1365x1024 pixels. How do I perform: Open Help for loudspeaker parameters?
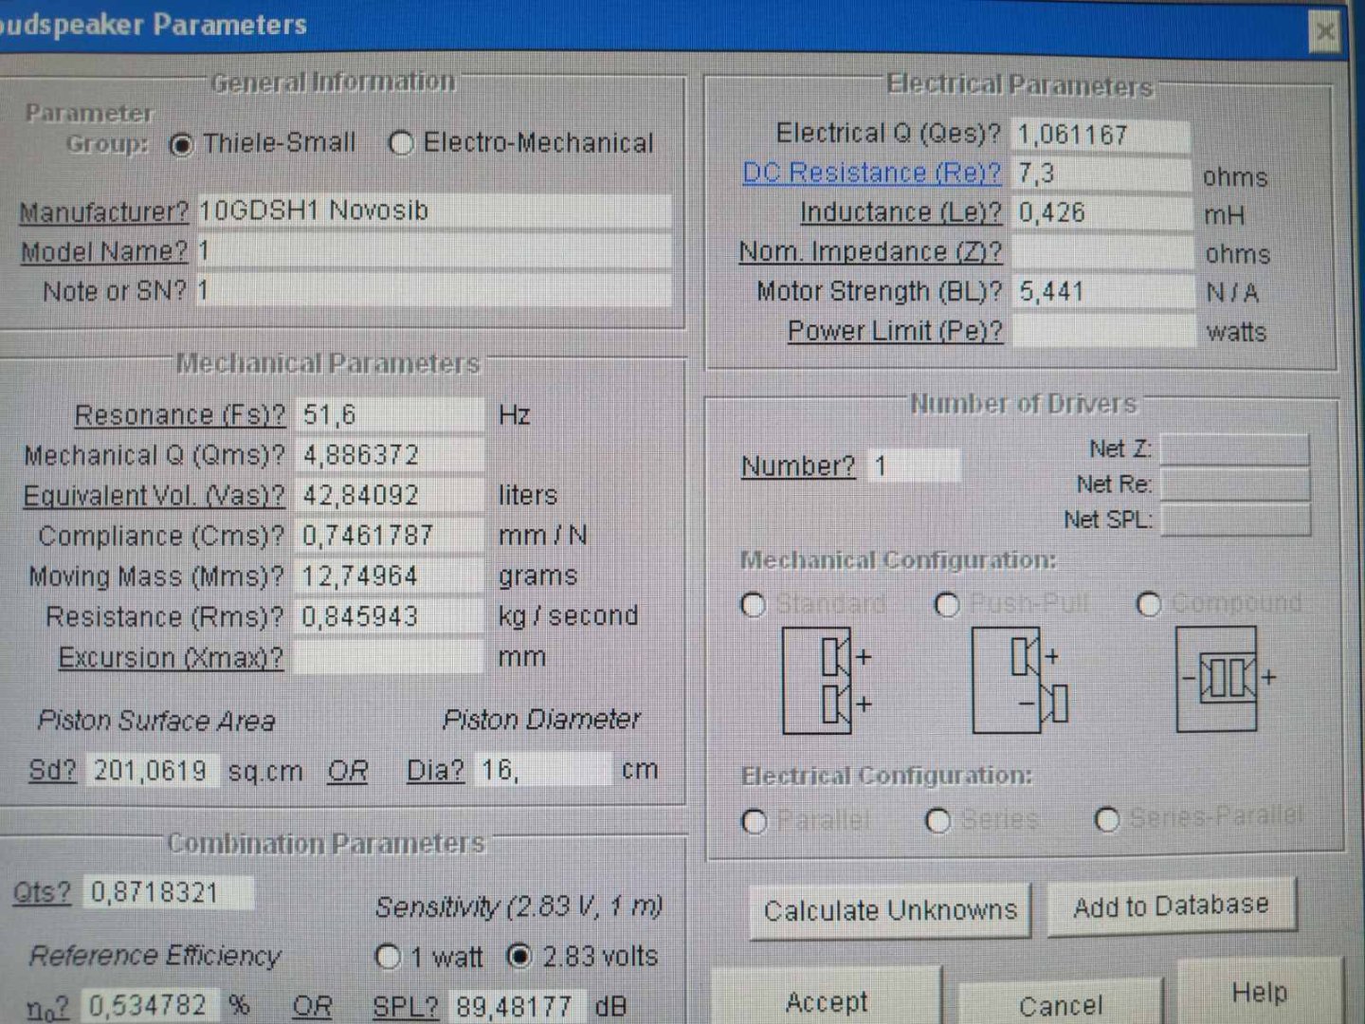[x=1258, y=993]
